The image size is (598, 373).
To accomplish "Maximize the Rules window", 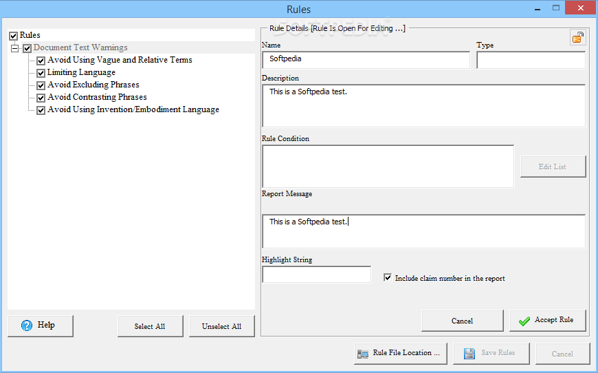I will 556,8.
